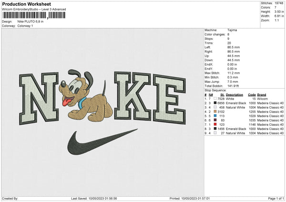Select the tan swatch with 3102 stitches

pos(215,111)
